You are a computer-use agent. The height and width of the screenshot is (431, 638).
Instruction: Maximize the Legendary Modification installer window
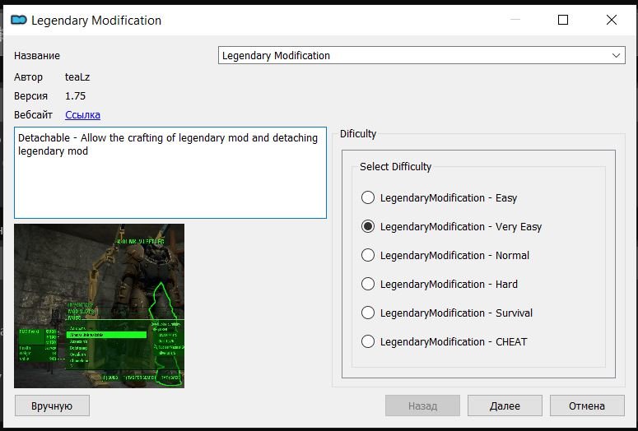563,21
